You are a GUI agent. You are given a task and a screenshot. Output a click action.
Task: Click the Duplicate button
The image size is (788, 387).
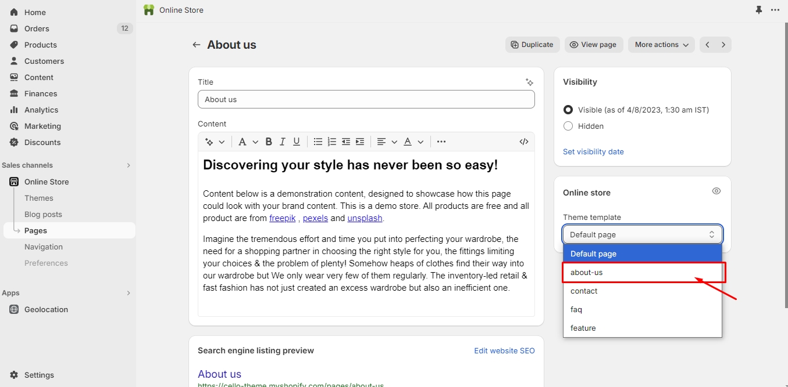point(532,45)
